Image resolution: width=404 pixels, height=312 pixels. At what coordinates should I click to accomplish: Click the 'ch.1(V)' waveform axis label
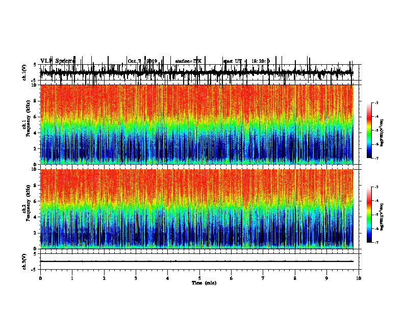(x=24, y=72)
